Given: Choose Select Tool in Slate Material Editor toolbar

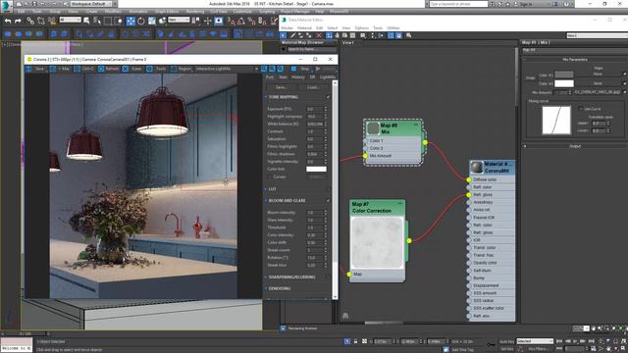Looking at the screenshot, I should (284, 35).
